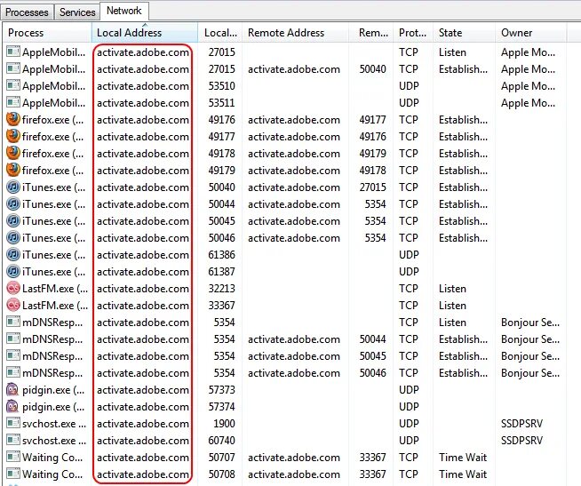Click AppleMobil icon on port 27015 Listen row

click(13, 52)
